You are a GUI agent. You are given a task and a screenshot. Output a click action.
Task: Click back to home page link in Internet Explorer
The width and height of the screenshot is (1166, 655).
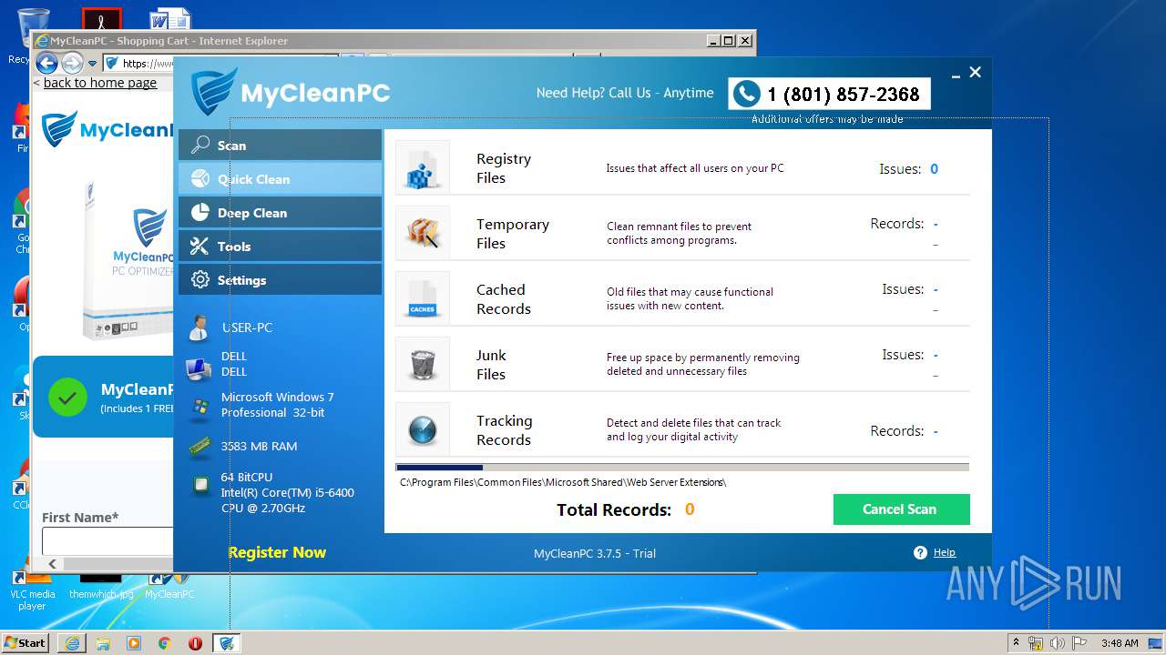click(x=100, y=83)
